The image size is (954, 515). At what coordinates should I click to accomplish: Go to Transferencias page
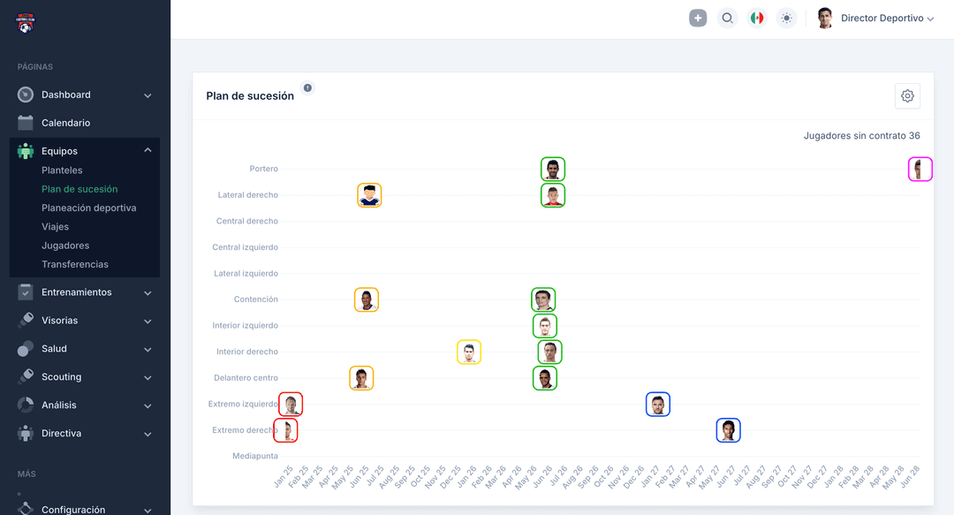coord(75,264)
